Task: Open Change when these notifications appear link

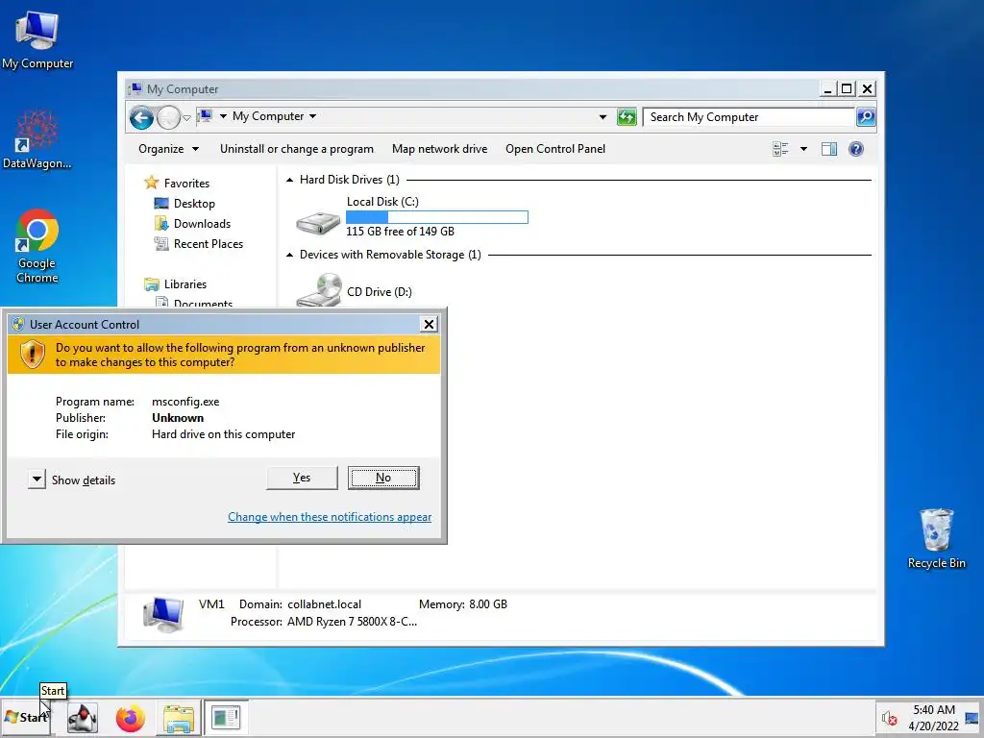Action: (330, 516)
